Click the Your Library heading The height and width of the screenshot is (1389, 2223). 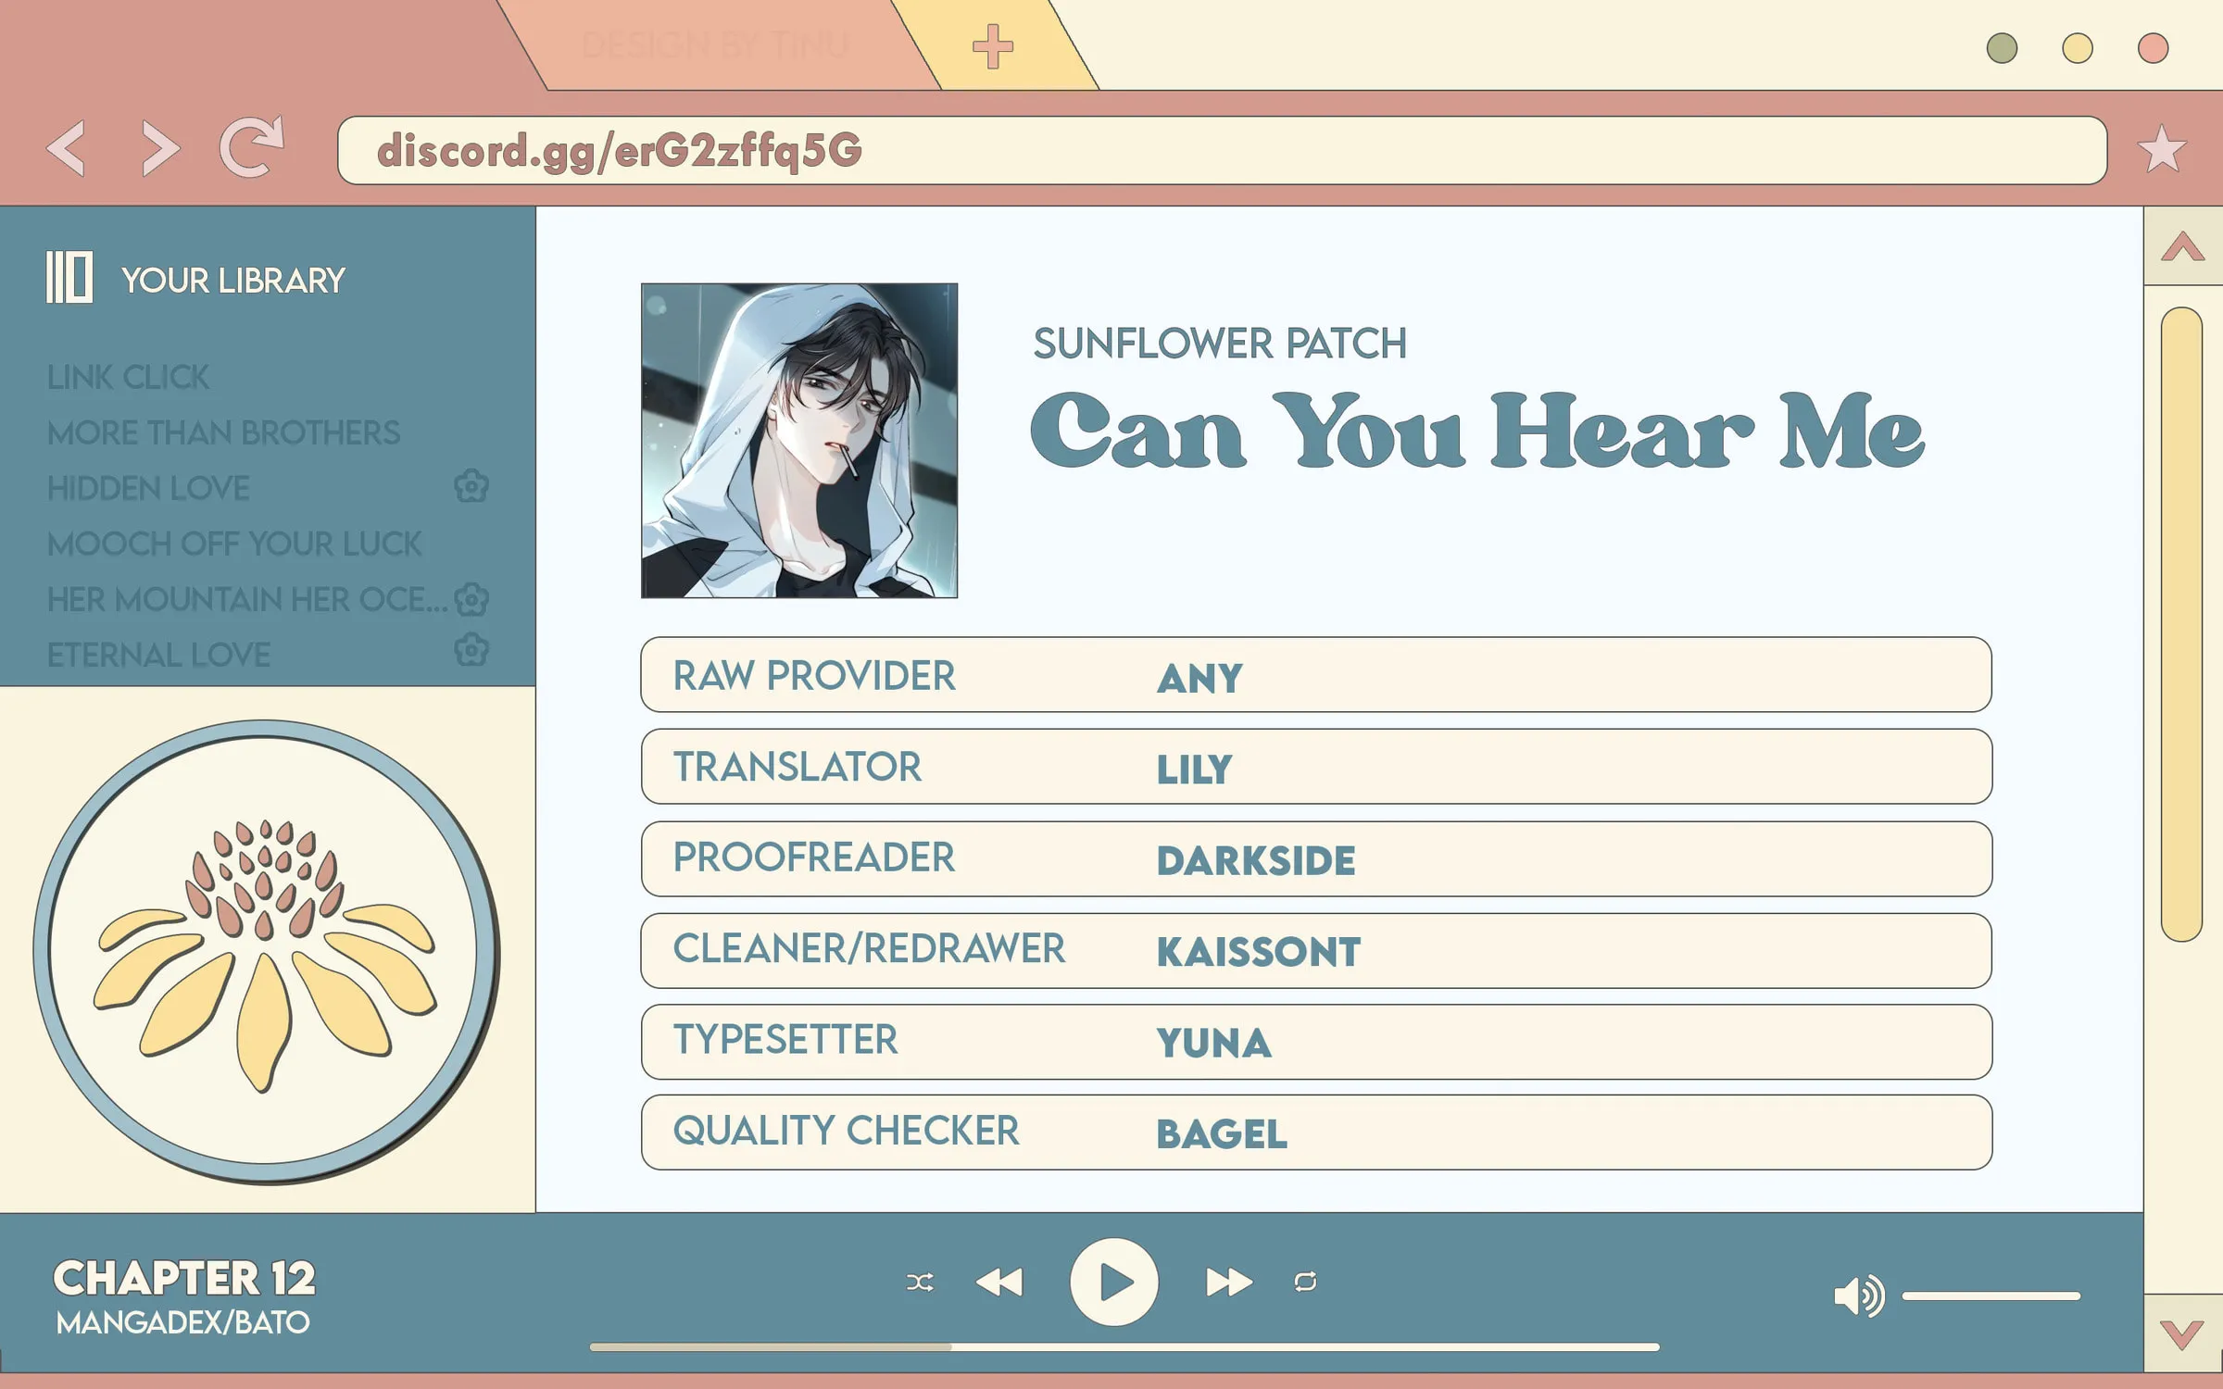point(232,280)
